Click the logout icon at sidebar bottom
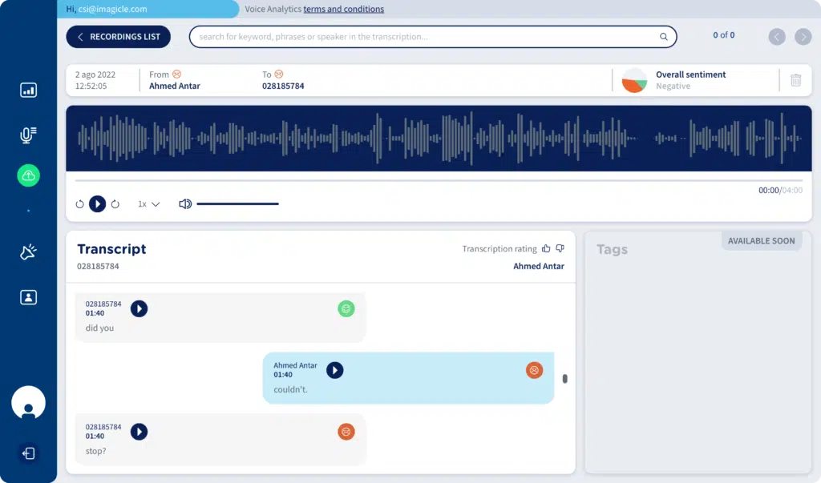Viewport: 821px width, 483px height. coord(28,453)
